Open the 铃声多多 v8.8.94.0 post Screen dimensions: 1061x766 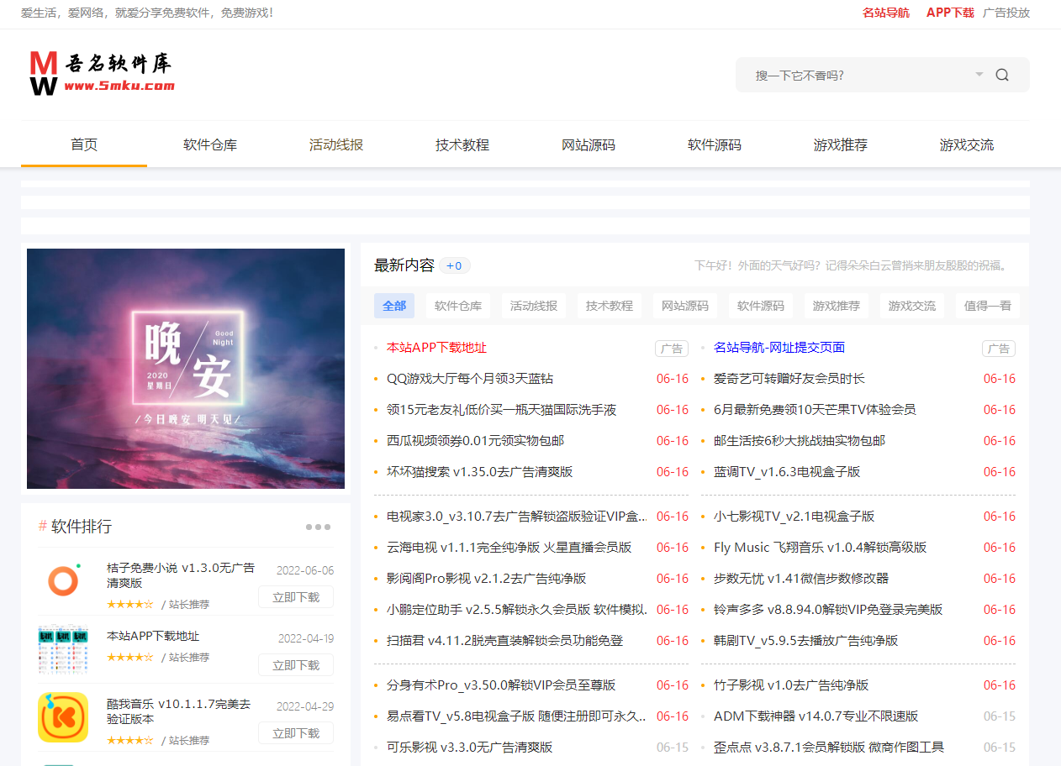pyautogui.click(x=828, y=610)
